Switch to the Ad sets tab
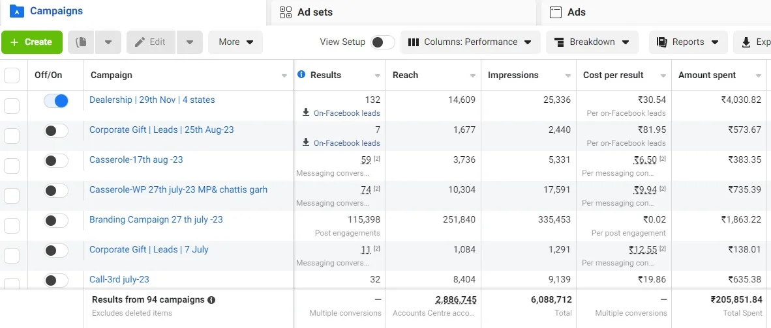The height and width of the screenshot is (328, 771). click(315, 12)
